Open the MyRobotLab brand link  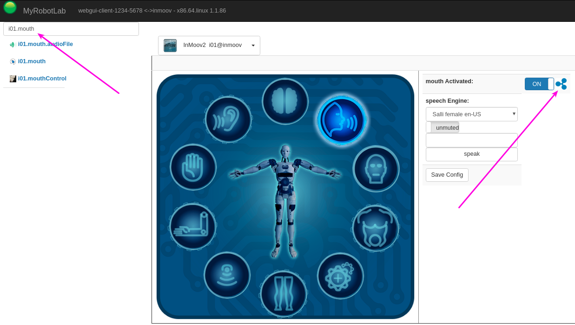click(44, 11)
